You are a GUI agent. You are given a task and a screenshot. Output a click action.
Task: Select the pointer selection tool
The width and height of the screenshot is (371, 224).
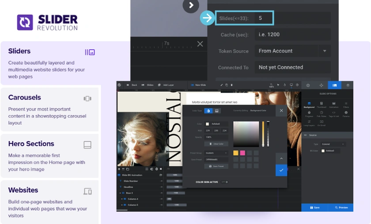pyautogui.click(x=278, y=85)
